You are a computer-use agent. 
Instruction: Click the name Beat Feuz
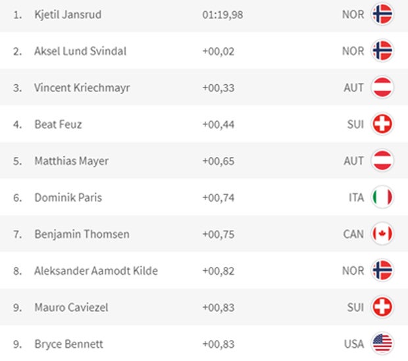tap(58, 124)
